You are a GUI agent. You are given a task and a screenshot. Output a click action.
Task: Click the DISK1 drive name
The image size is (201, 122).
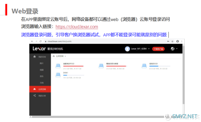coord(66,73)
